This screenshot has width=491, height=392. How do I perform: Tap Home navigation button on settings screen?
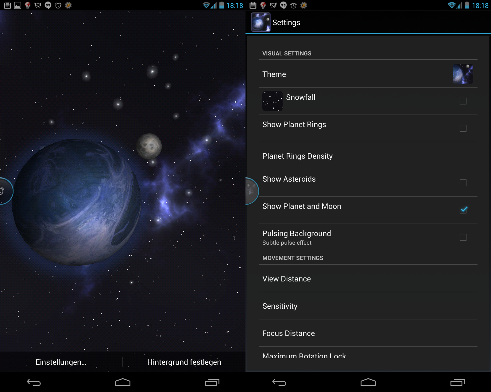pyautogui.click(x=368, y=382)
